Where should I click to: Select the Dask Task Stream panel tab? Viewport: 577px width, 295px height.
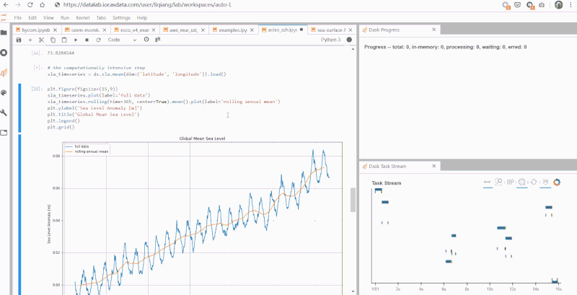[x=400, y=167]
